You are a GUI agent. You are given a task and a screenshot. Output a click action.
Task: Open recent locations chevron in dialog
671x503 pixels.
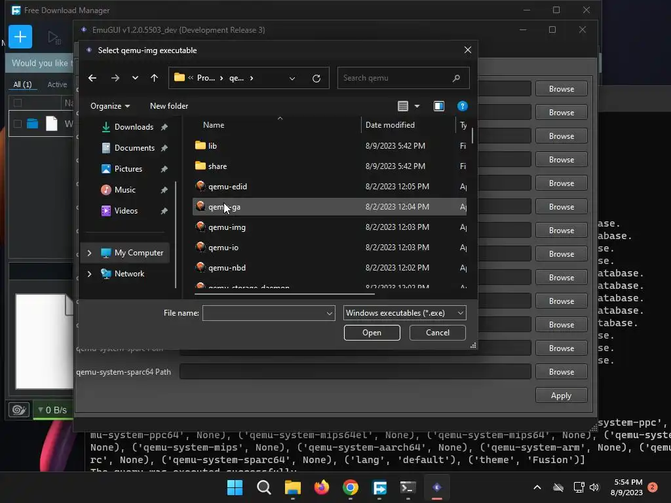tap(135, 78)
